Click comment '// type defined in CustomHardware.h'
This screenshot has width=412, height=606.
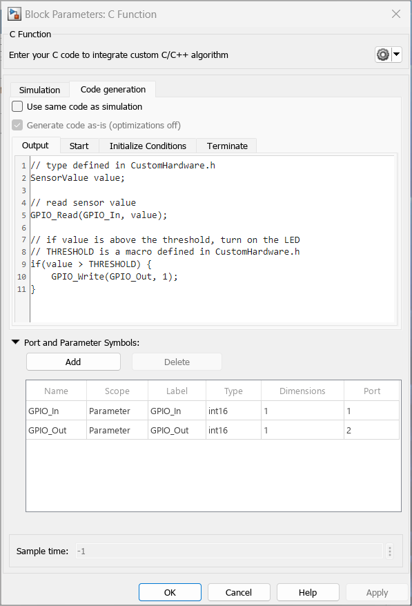click(x=123, y=166)
